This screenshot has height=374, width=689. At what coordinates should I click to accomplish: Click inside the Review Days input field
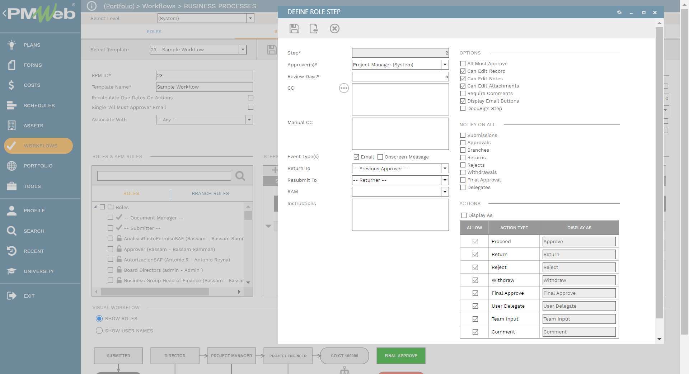tap(400, 76)
